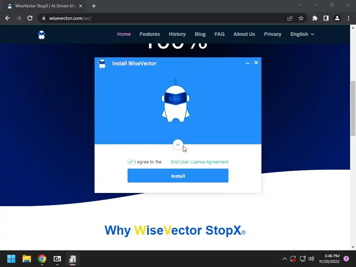Click the WiseVector logo in website header
The height and width of the screenshot is (267, 356).
[x=42, y=35]
